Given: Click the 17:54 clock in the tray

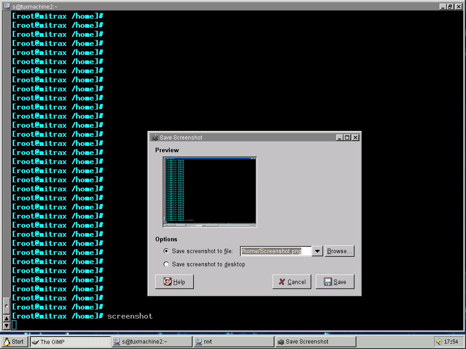Looking at the screenshot, I should (451, 342).
